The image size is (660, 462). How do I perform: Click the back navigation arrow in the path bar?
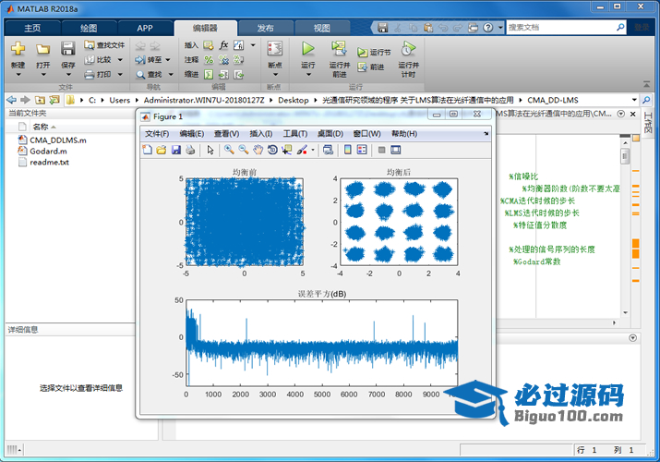(11, 100)
